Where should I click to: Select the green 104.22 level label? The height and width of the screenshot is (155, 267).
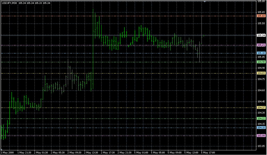pyautogui.click(x=261, y=118)
